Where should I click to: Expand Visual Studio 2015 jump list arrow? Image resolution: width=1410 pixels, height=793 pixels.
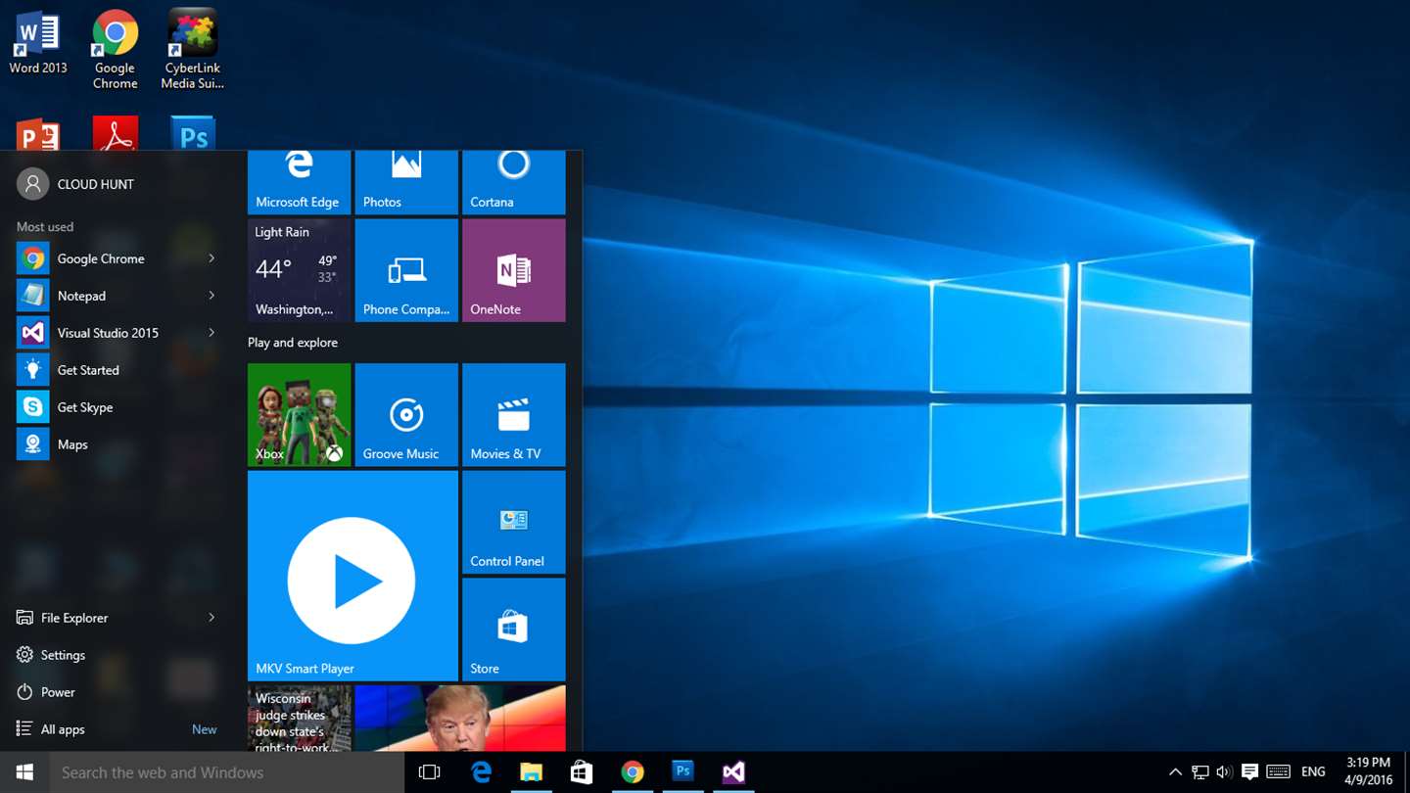pyautogui.click(x=211, y=333)
